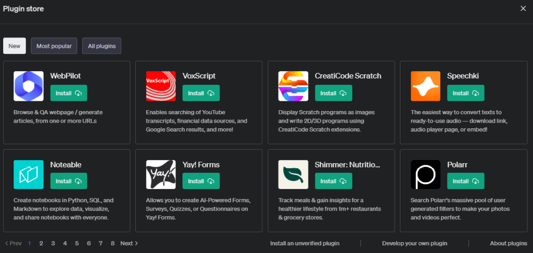
Task: Close the Plugin store dialog
Action: click(x=523, y=8)
